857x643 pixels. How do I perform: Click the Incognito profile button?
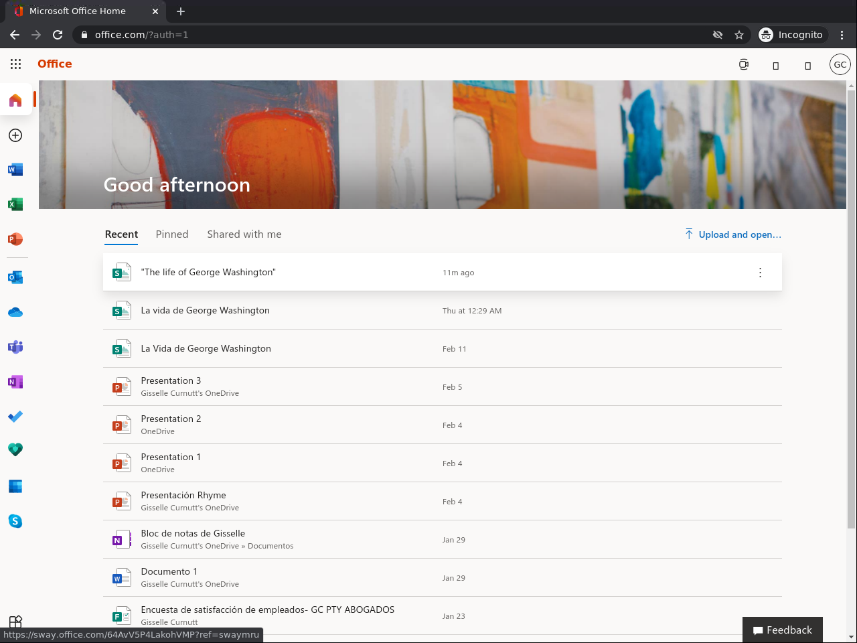point(792,35)
